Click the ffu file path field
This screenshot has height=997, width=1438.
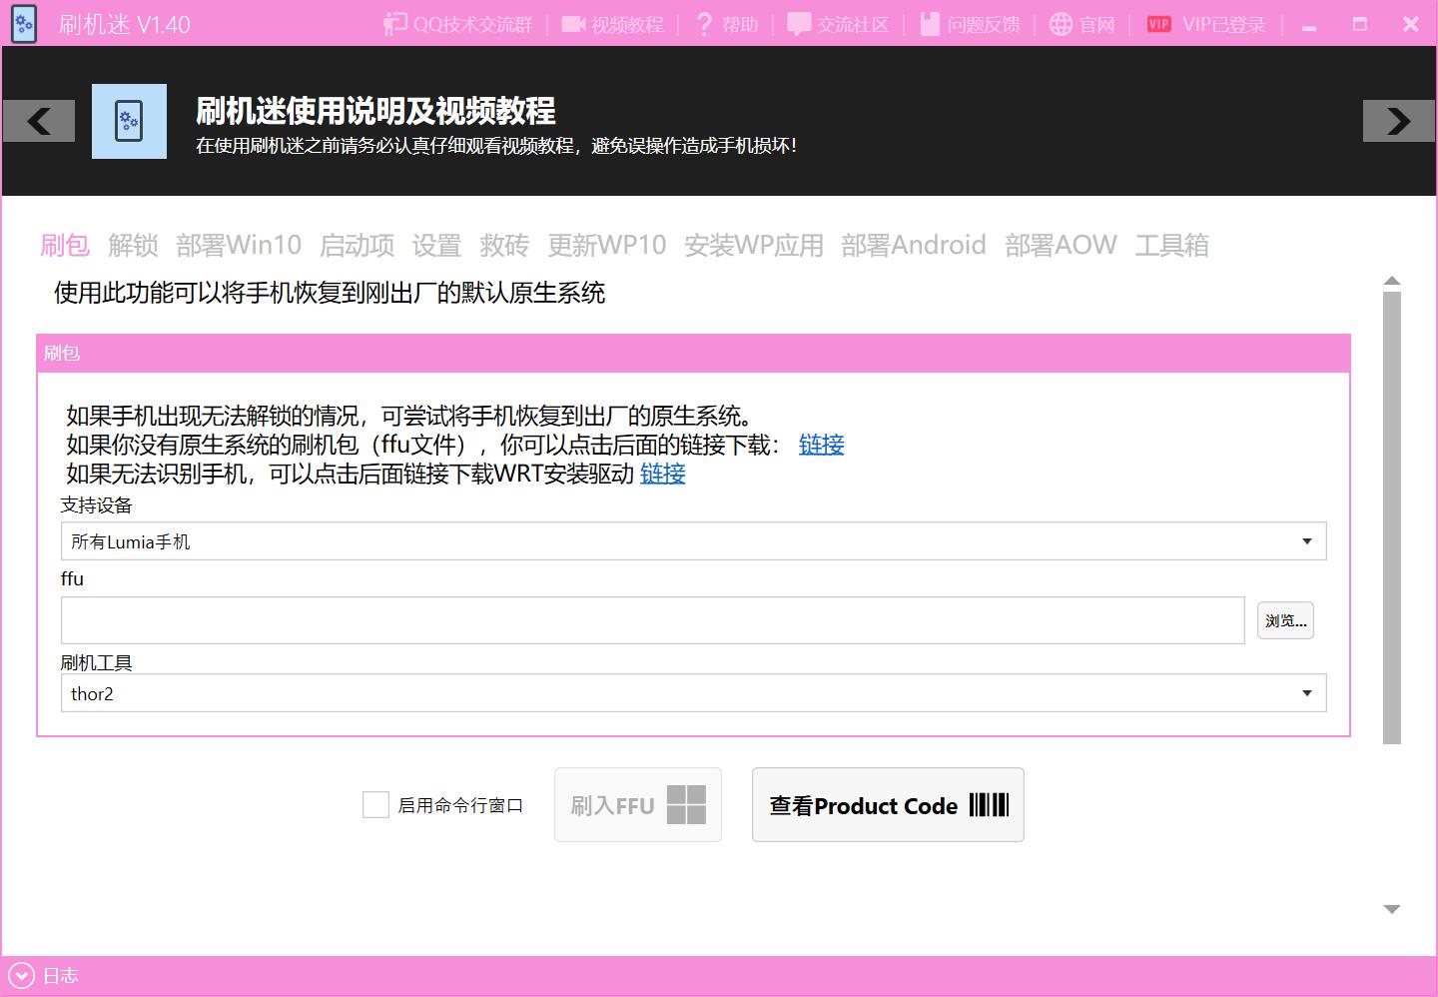(x=652, y=620)
